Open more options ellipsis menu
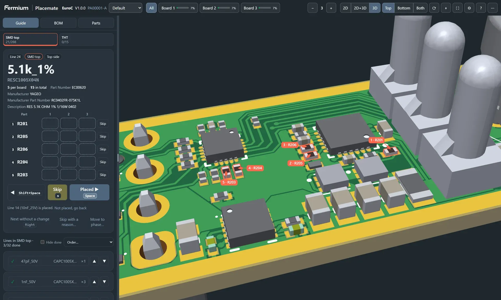This screenshot has width=501, height=300. (492, 8)
